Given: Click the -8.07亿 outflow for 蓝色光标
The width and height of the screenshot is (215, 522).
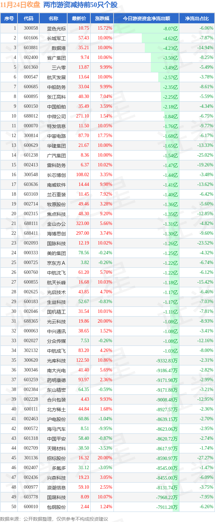Looking at the screenshot, I should point(171,29).
